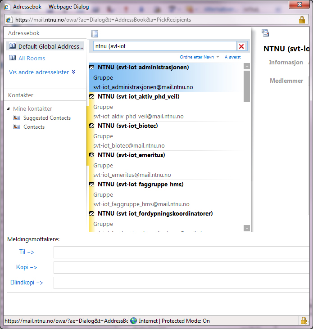This screenshot has height=329, width=313.
Task: Click the Blindkopi recipients input box
Action: 181,283
